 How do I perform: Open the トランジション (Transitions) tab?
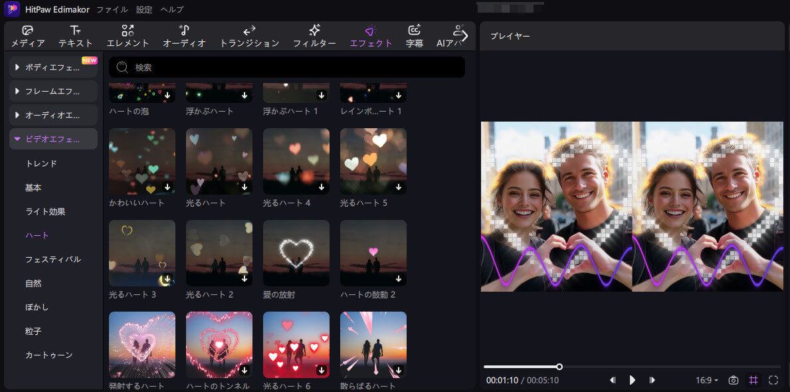[249, 37]
